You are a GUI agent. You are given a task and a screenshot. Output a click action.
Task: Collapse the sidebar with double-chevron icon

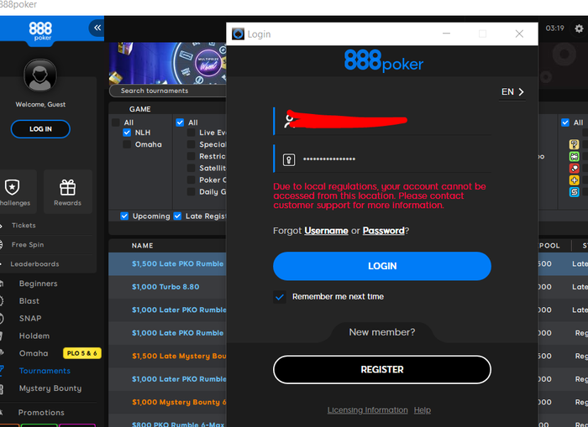tap(97, 28)
